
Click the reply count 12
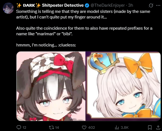24,127
